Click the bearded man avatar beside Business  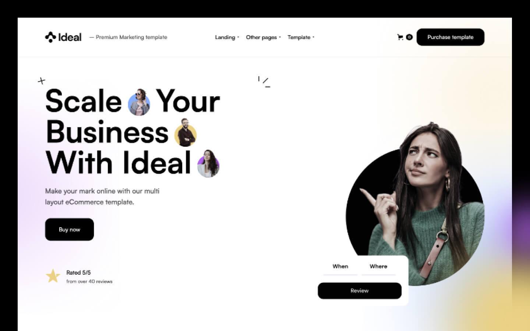(x=185, y=133)
